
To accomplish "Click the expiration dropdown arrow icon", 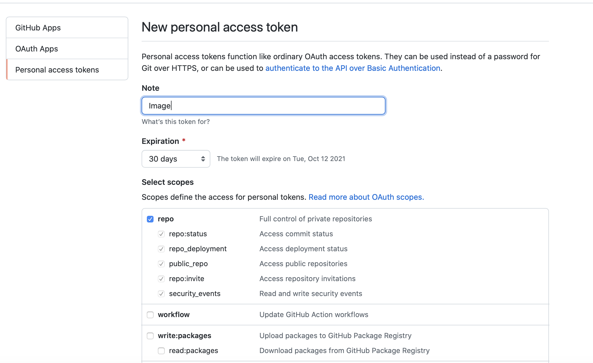I will pyautogui.click(x=203, y=159).
